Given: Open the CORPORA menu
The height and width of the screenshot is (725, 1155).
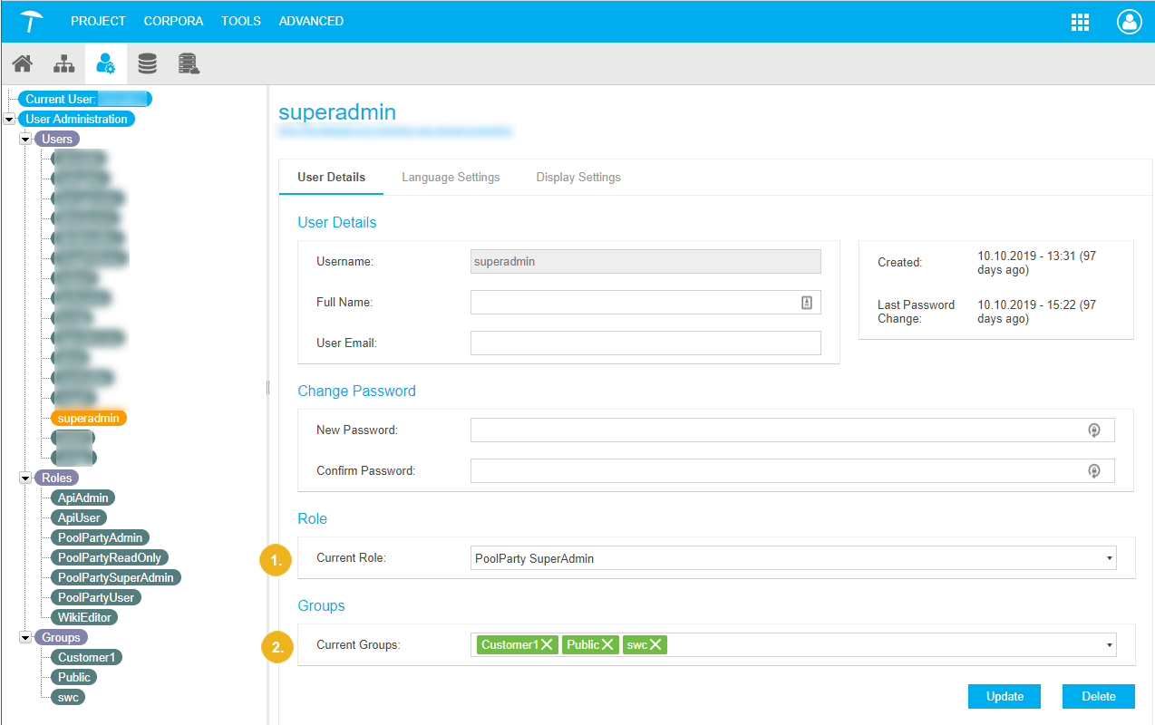Looking at the screenshot, I should [173, 21].
